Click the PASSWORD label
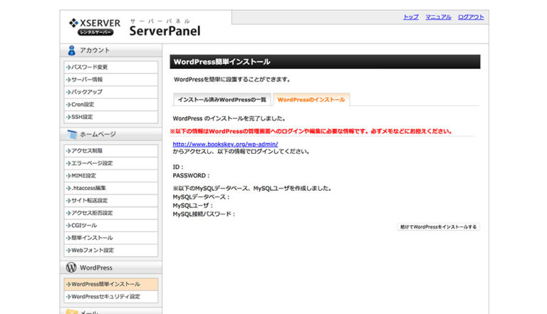Screen dimensions: 547x314 coord(191,175)
